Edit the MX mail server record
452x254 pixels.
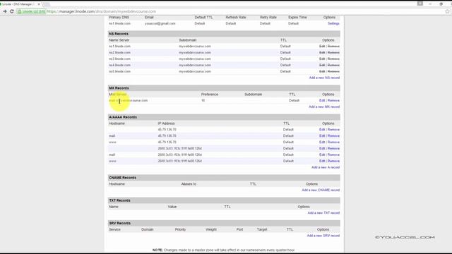(322, 100)
